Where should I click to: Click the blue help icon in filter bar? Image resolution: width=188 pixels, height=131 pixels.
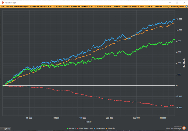(x=186, y=6)
